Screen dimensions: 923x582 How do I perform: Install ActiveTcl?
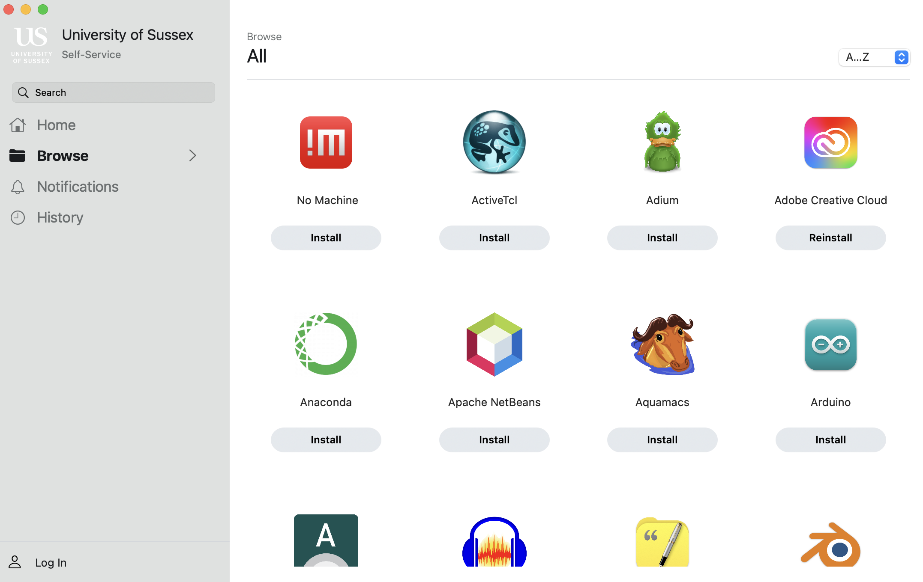coord(494,238)
